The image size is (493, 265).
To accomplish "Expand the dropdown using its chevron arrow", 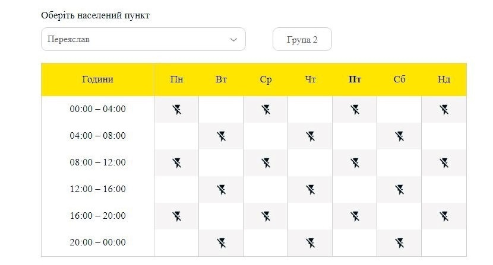I will tap(233, 40).
